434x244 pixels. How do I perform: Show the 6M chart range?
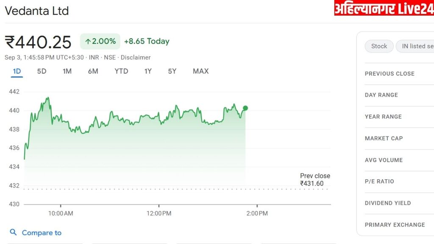click(93, 71)
